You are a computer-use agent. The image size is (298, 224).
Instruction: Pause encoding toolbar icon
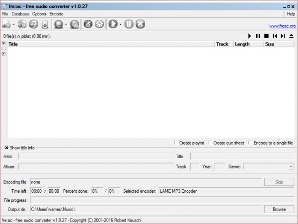[129, 24]
